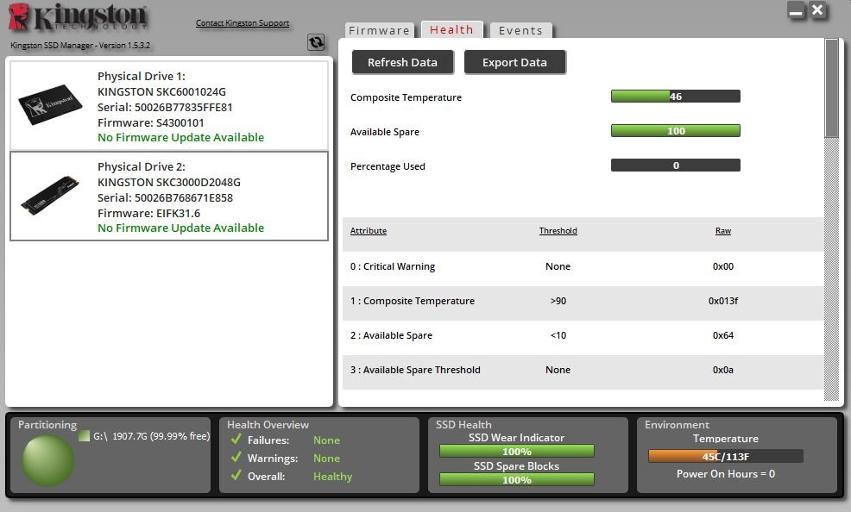The height and width of the screenshot is (512, 851).
Task: Click the Export Data button
Action: click(x=514, y=62)
